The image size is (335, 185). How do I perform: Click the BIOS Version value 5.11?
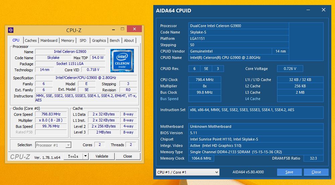point(256,133)
